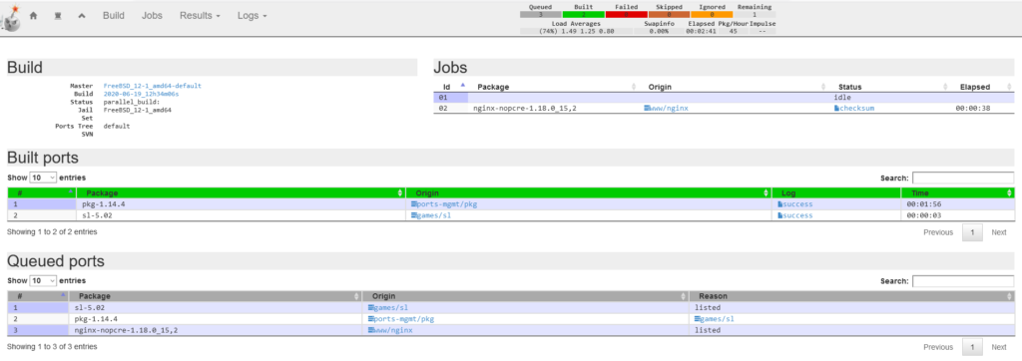
Task: Sort Built ports by Package column
Action: pyautogui.click(x=241, y=192)
